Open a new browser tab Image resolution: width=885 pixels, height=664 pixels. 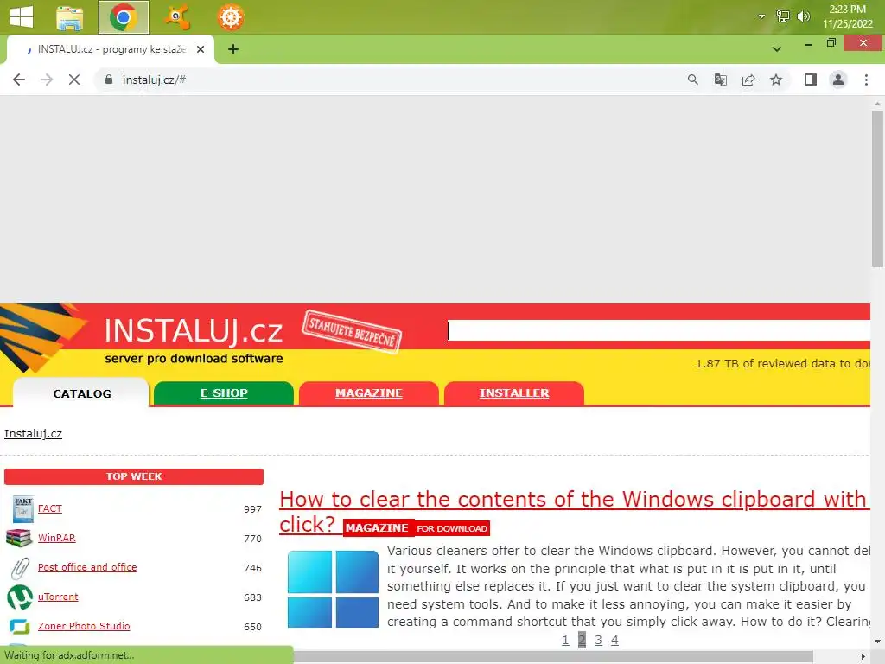point(233,49)
